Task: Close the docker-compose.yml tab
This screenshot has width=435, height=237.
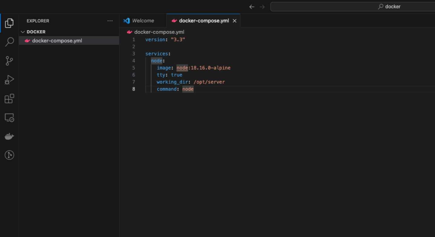Action: [235, 21]
